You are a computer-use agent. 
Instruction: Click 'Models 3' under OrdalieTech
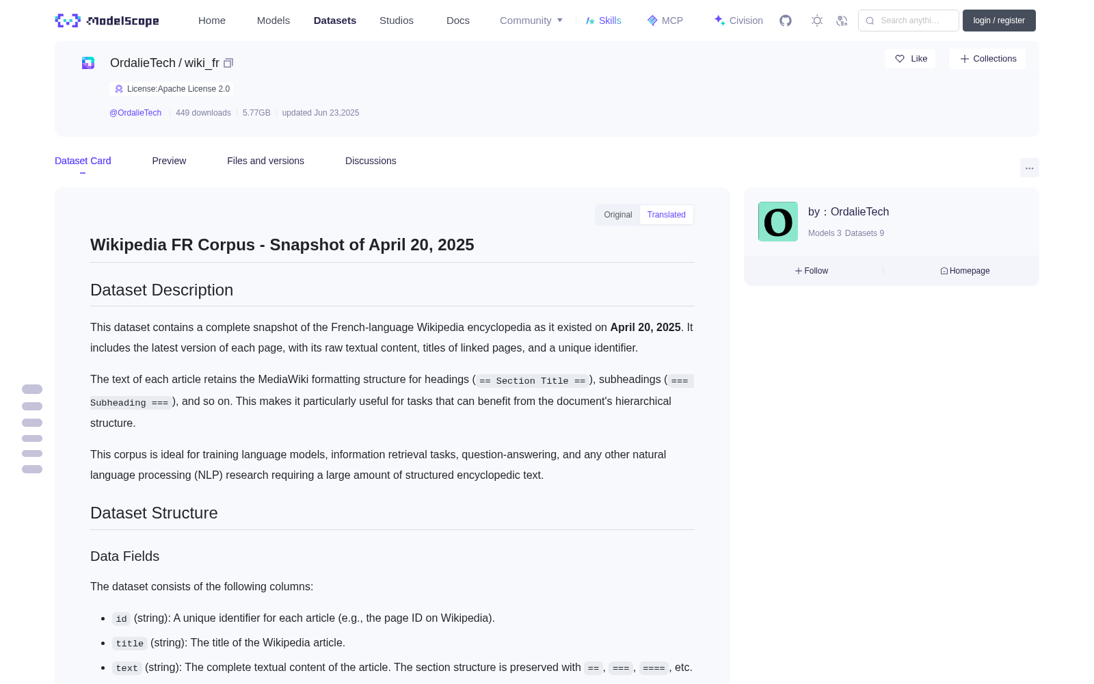tap(825, 233)
